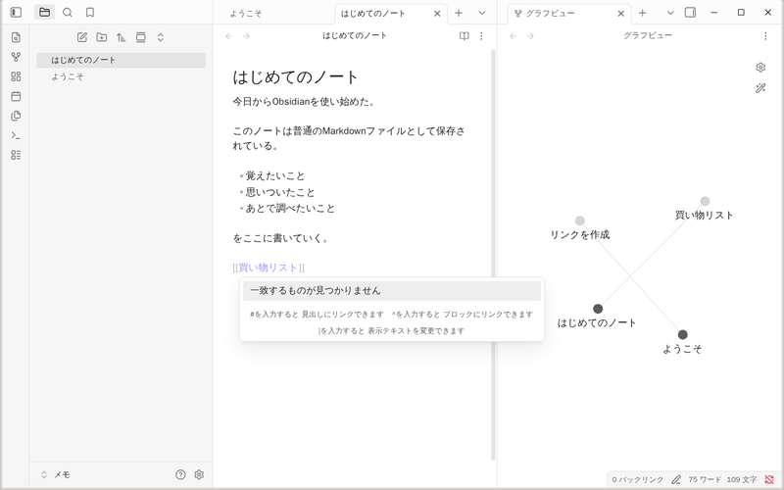This screenshot has width=784, height=490.
Task: Open vault switcher メモ
Action: (56, 474)
